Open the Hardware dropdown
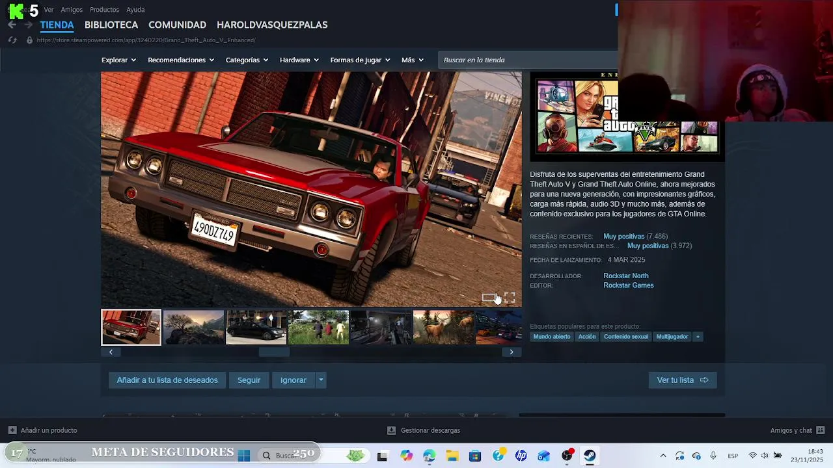Viewport: 833px width, 468px height. 299,60
